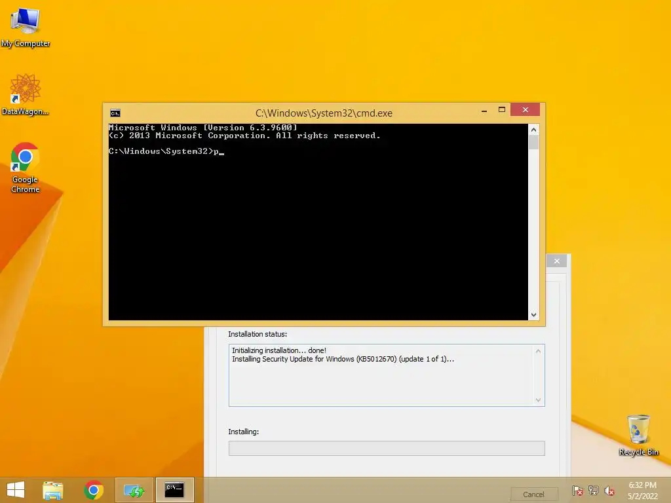
Task: Open File Explorer from the taskbar
Action: pos(53,490)
